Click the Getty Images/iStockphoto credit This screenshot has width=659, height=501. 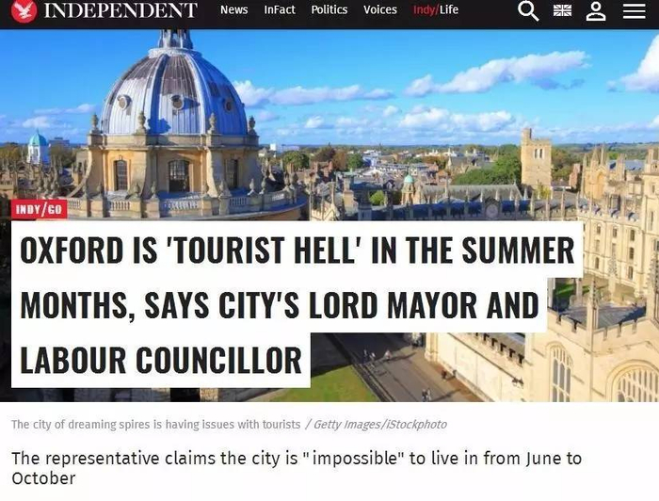point(380,425)
